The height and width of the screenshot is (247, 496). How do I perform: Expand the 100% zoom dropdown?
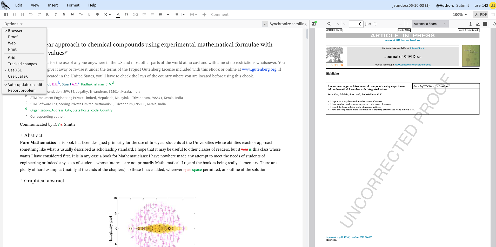tap(460, 15)
